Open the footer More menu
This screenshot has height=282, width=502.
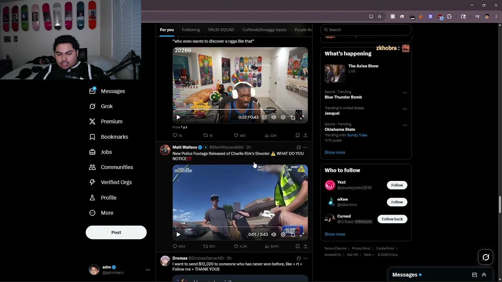(x=369, y=255)
